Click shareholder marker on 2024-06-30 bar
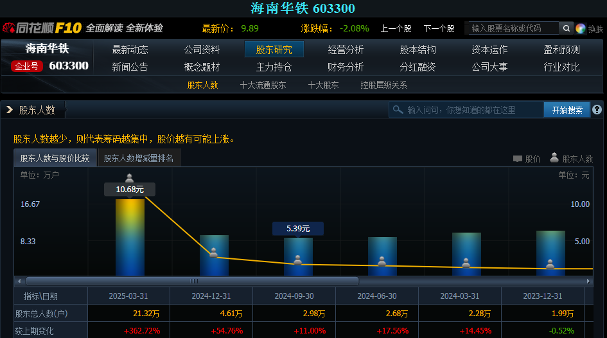This screenshot has height=338, width=607. click(x=382, y=262)
